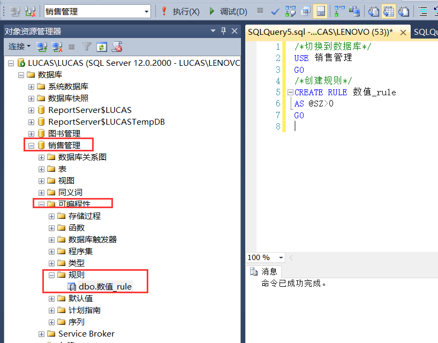This screenshot has width=438, height=343.
Task: Select the 函数 folder
Action: pyautogui.click(x=77, y=228)
